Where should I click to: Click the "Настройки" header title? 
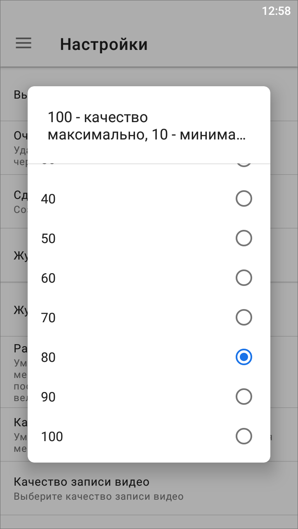104,44
